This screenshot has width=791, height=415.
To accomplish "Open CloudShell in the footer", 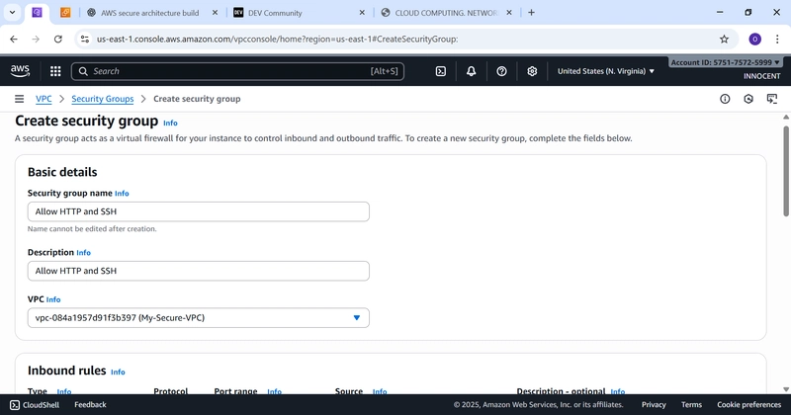I will 35,405.
